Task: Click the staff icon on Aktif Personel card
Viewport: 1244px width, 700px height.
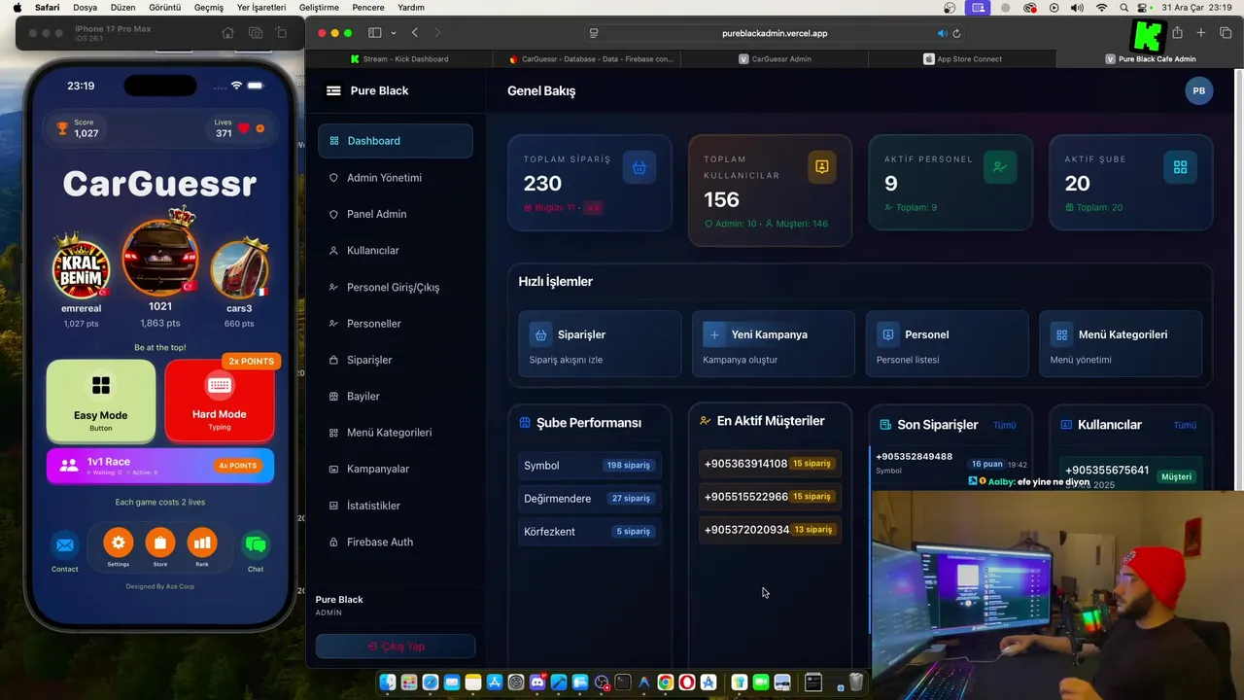Action: pyautogui.click(x=999, y=167)
